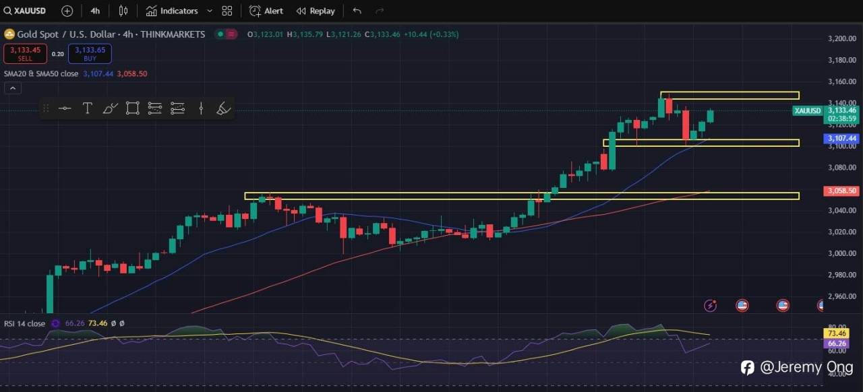This screenshot has width=863, height=392.
Task: Select the second multi-level lines tool before vertical line
Action: coord(178,108)
